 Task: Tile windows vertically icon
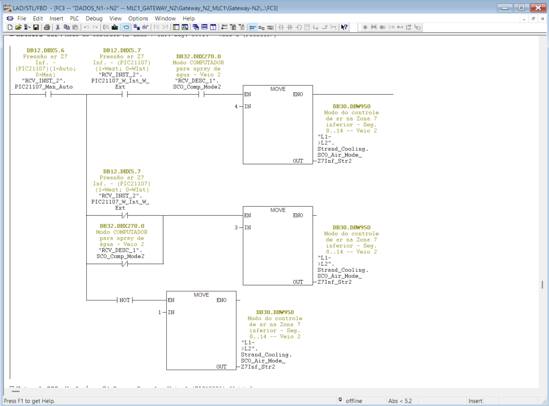[213, 27]
